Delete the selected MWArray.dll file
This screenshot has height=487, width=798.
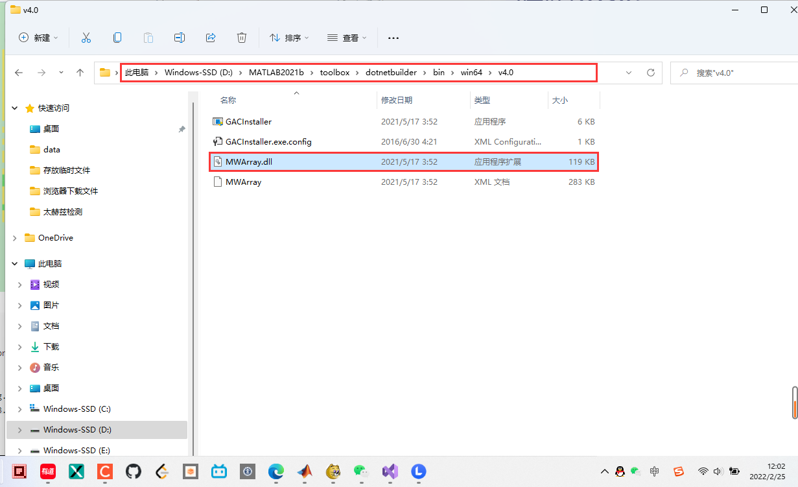(x=242, y=38)
